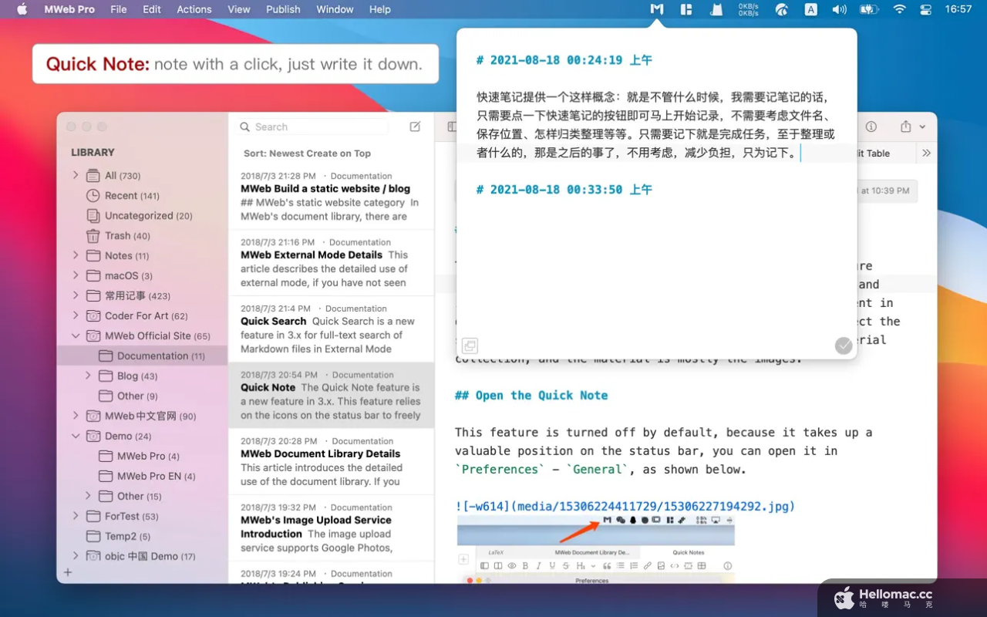The image size is (987, 617).
Task: Click the MWeb M icon in the menu bar
Action: (656, 9)
